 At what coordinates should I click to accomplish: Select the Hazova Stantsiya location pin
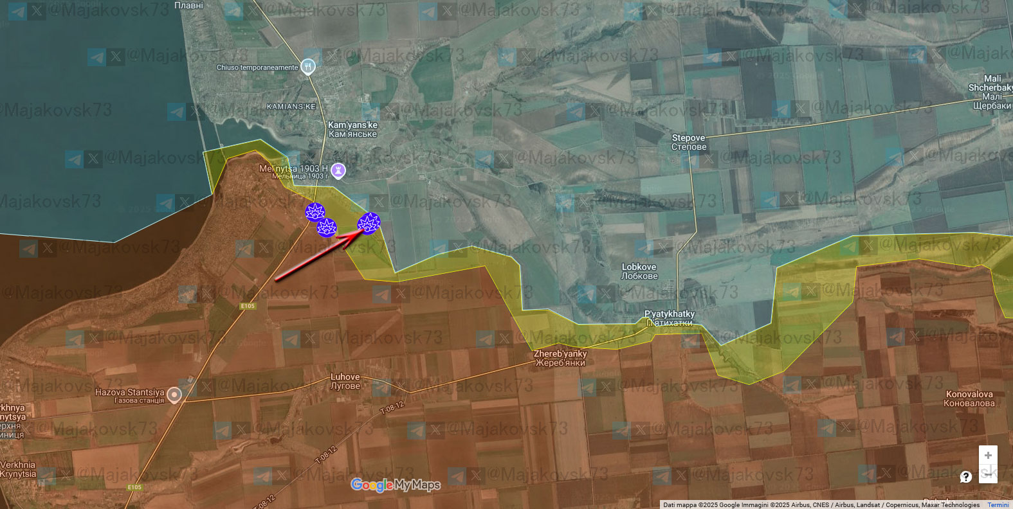(x=174, y=394)
